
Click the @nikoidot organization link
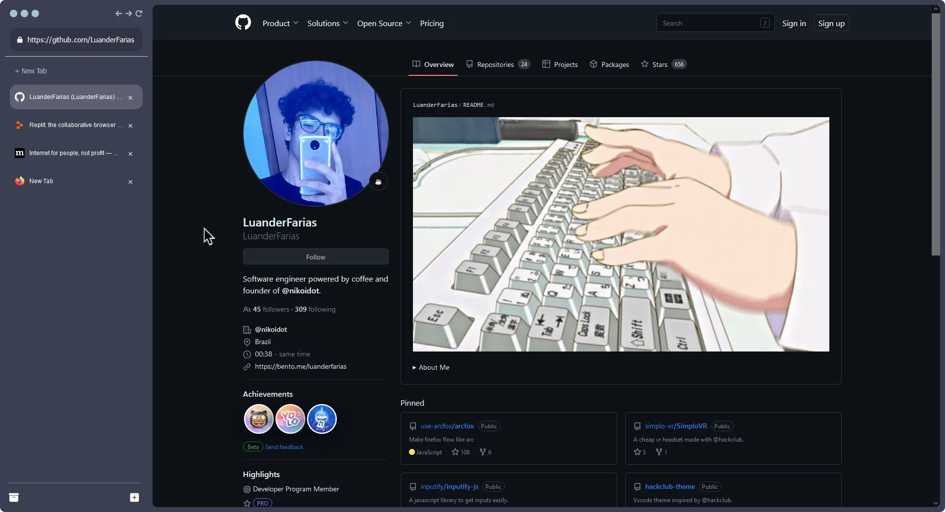[x=271, y=329]
